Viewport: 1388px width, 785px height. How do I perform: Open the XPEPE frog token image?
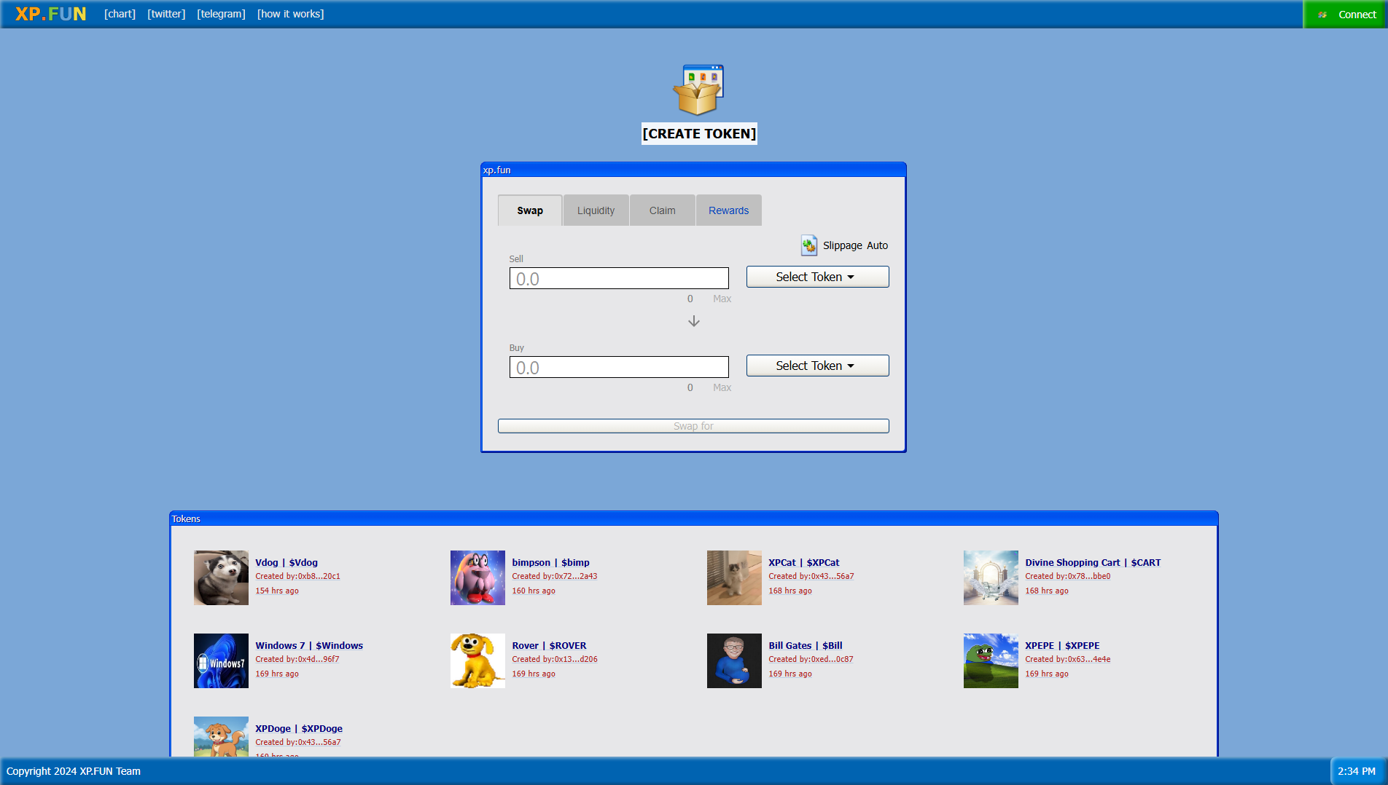pos(991,660)
